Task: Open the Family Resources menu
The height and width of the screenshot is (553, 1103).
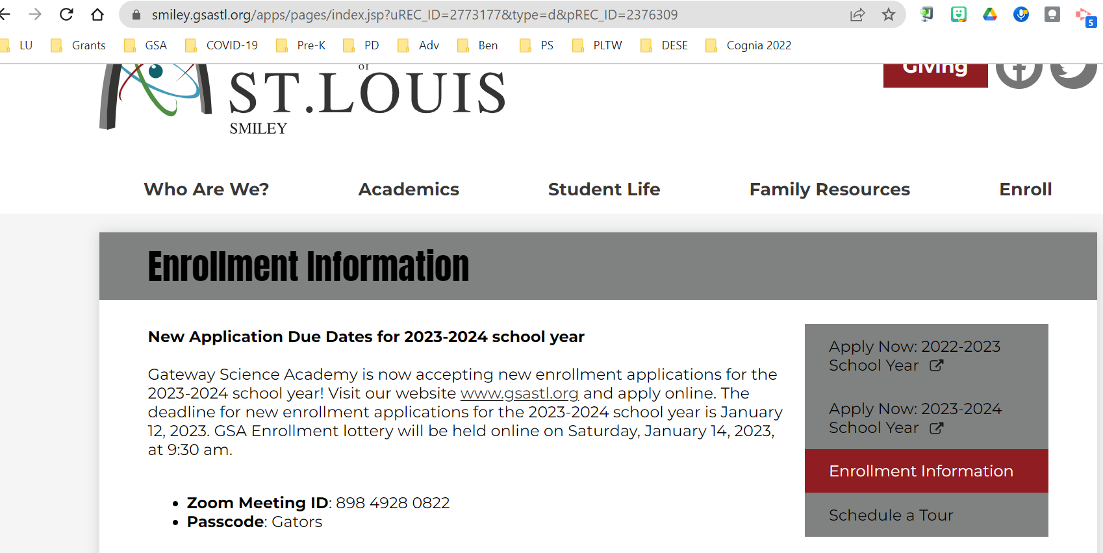Action: point(830,190)
